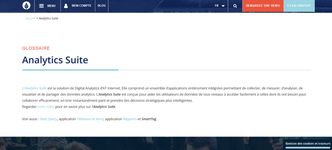The height and width of the screenshot is (150, 332).
Task: Open the hamburger MENU
Action: click(47, 6)
